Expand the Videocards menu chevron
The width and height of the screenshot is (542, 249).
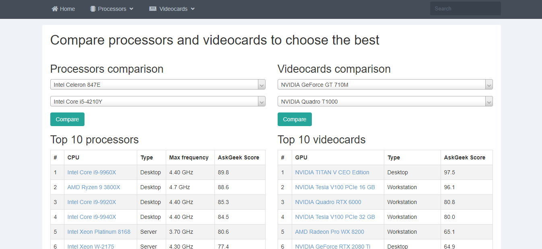click(x=193, y=9)
